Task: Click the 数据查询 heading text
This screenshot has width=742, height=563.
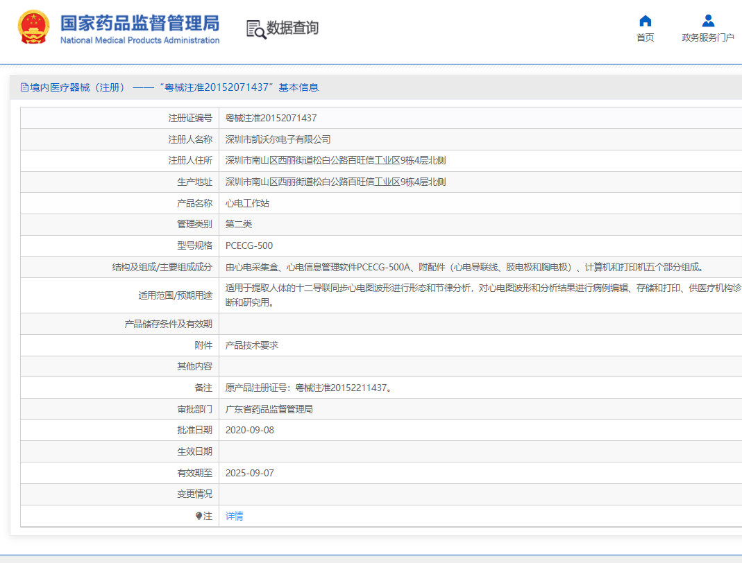Action: coord(292,28)
